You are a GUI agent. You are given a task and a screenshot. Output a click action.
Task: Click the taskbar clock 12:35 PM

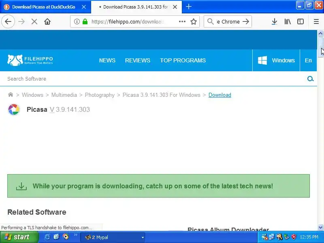[x=309, y=237]
